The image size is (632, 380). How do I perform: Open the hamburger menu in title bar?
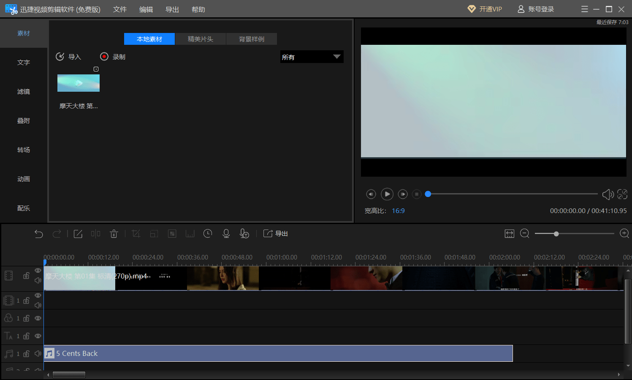coord(585,9)
